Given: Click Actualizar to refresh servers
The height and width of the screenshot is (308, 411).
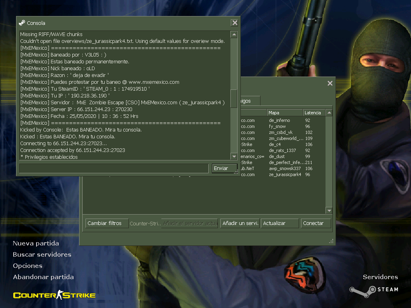Looking at the screenshot, I should point(280,223).
